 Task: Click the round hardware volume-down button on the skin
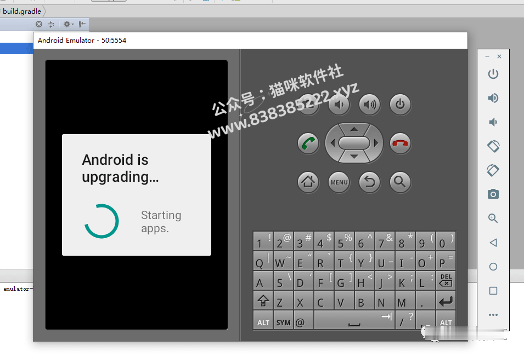click(x=339, y=105)
